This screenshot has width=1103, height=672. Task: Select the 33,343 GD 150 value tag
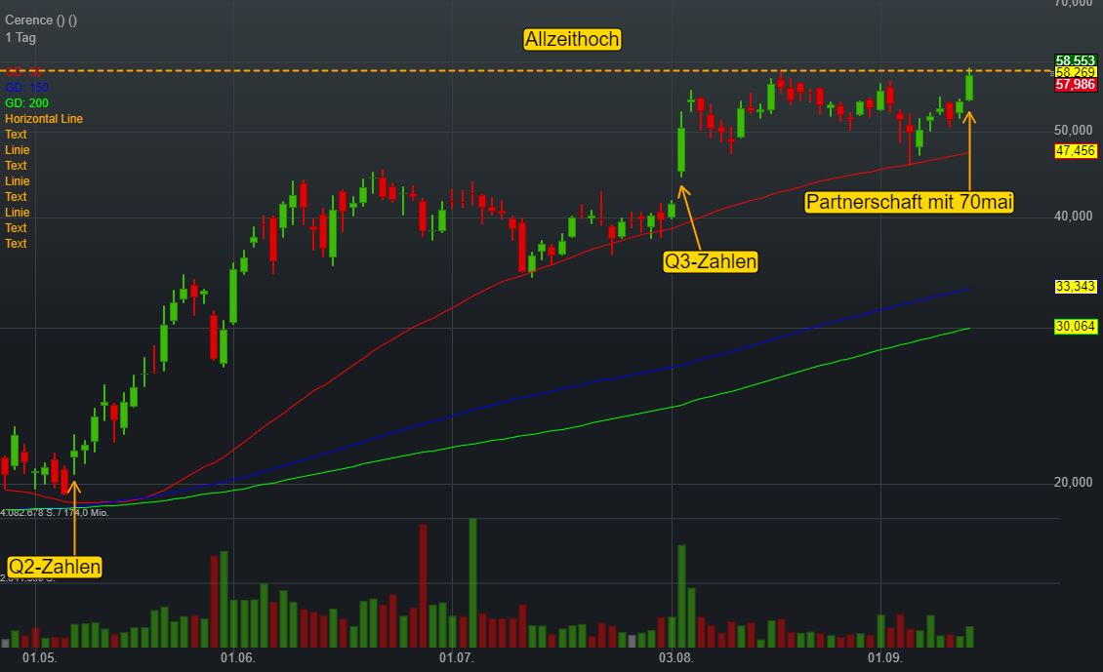[1076, 286]
